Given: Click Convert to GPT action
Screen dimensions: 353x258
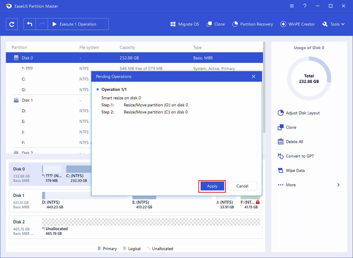Looking at the screenshot, I should (x=296, y=156).
